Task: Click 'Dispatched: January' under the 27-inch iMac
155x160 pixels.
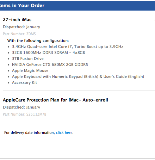Action: tap(21, 27)
